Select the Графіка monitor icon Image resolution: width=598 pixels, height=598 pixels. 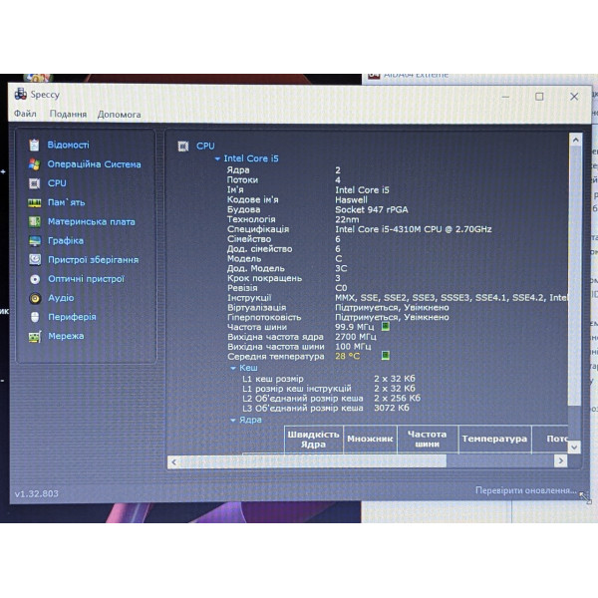pos(35,240)
